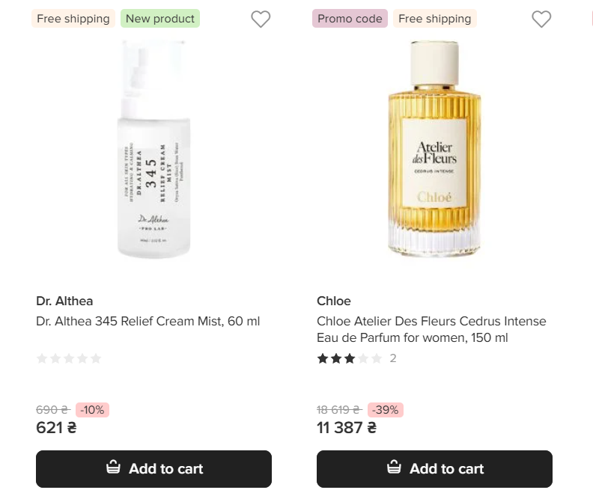
Task: Click Free shipping badge on Chloe perfume
Action: tap(434, 19)
